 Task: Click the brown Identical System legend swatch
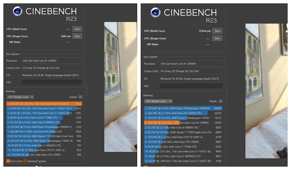(26, 161)
